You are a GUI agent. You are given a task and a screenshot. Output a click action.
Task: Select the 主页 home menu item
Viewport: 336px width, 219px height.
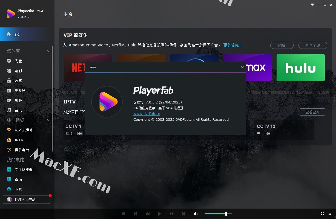pyautogui.click(x=27, y=35)
